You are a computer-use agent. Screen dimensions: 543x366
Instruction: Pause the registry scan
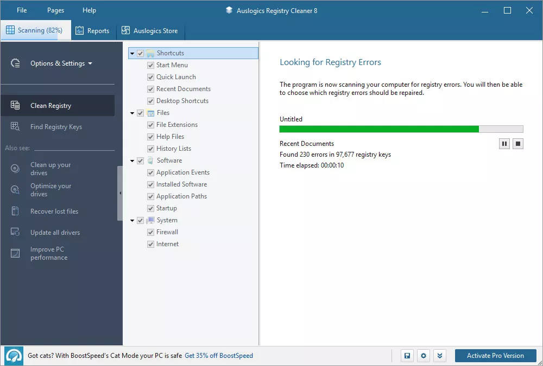coord(504,144)
